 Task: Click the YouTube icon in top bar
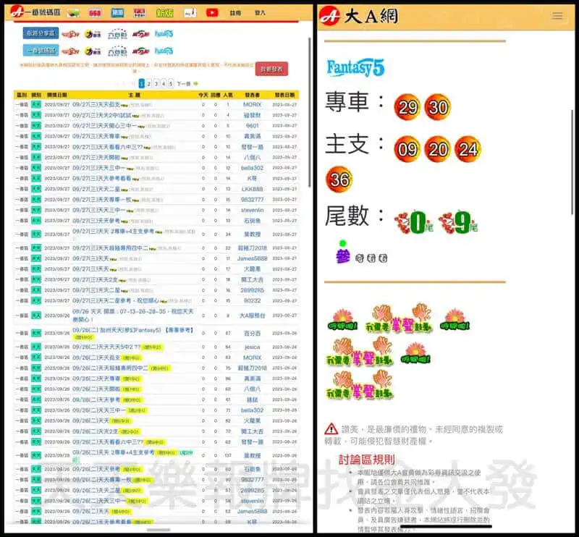[211, 12]
